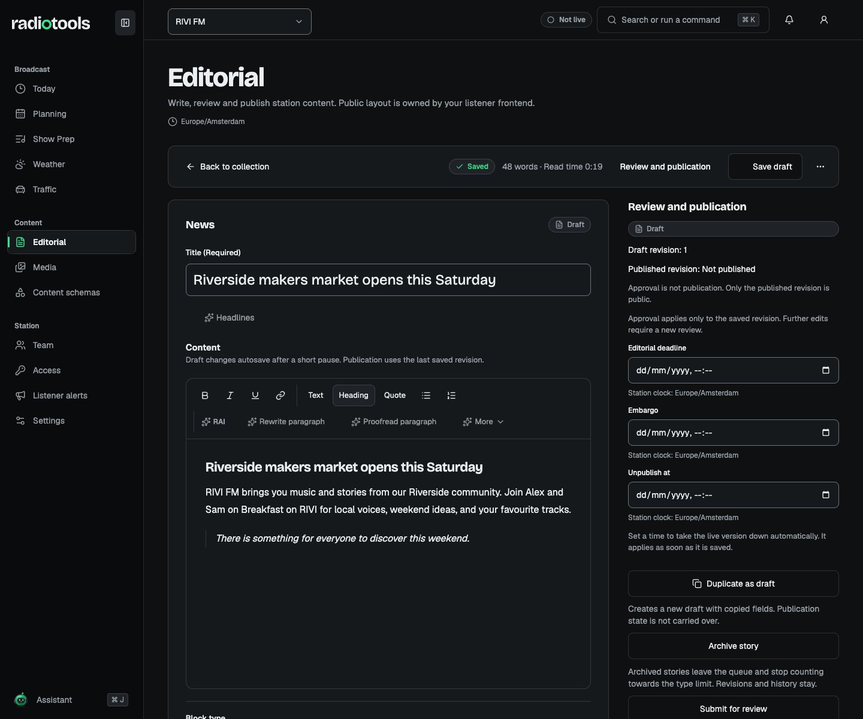Open the calendar picker for Editorial deadline
The image size is (863, 719).
pyautogui.click(x=826, y=370)
